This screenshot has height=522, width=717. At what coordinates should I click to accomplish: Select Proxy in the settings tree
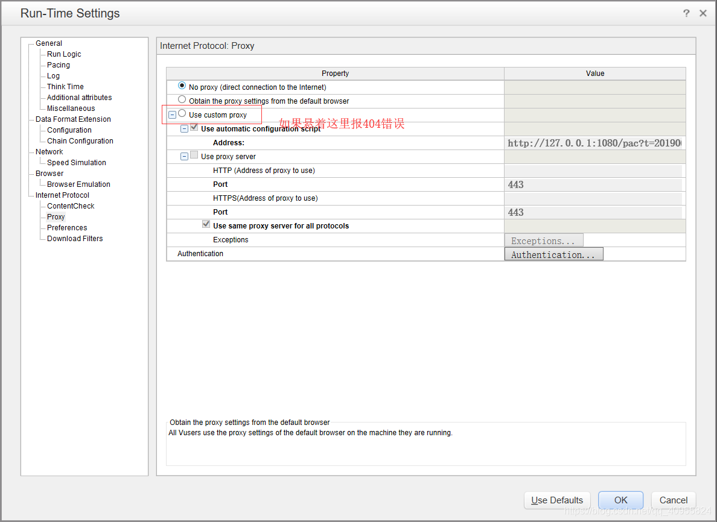pyautogui.click(x=56, y=217)
